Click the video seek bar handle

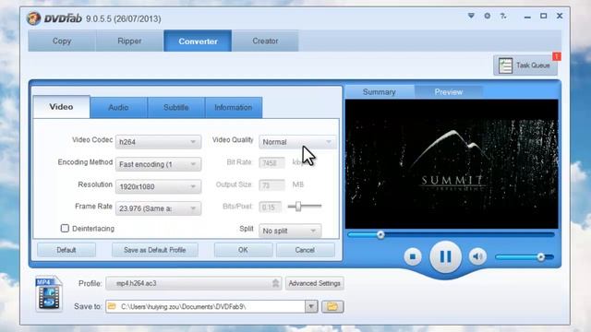click(380, 235)
